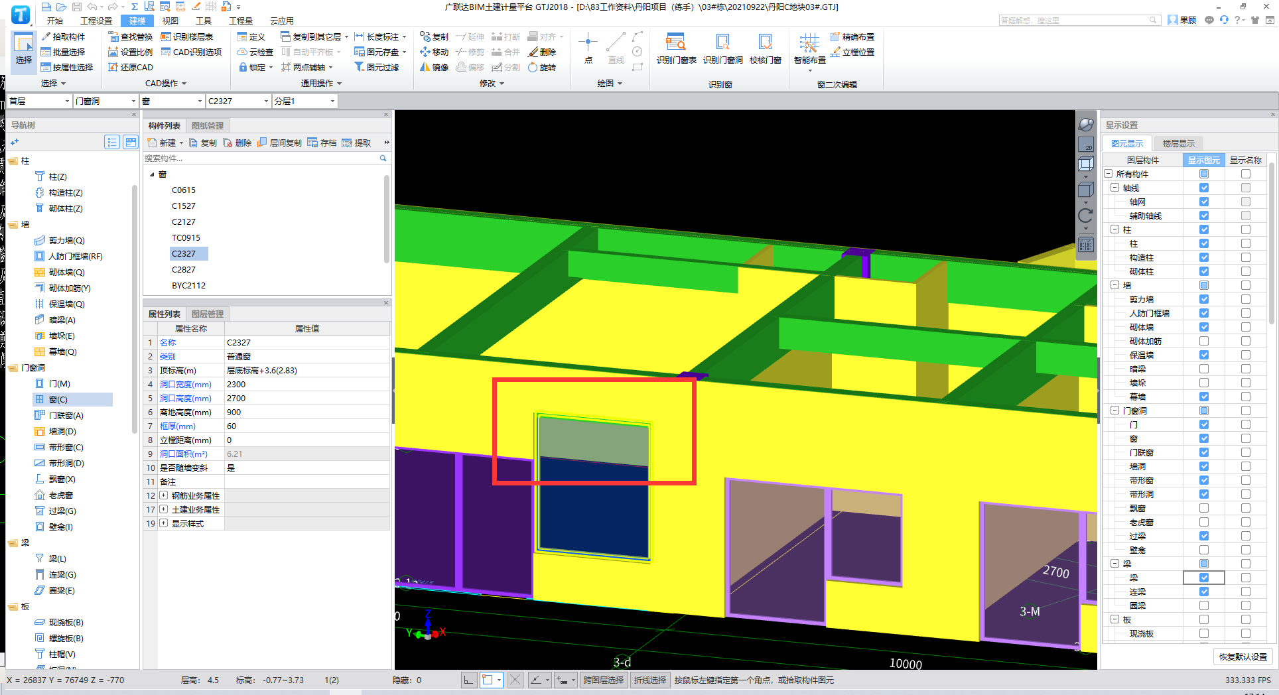Image resolution: width=1279 pixels, height=695 pixels.
Task: Click 立樘位置 frame position tool
Action: click(x=853, y=52)
